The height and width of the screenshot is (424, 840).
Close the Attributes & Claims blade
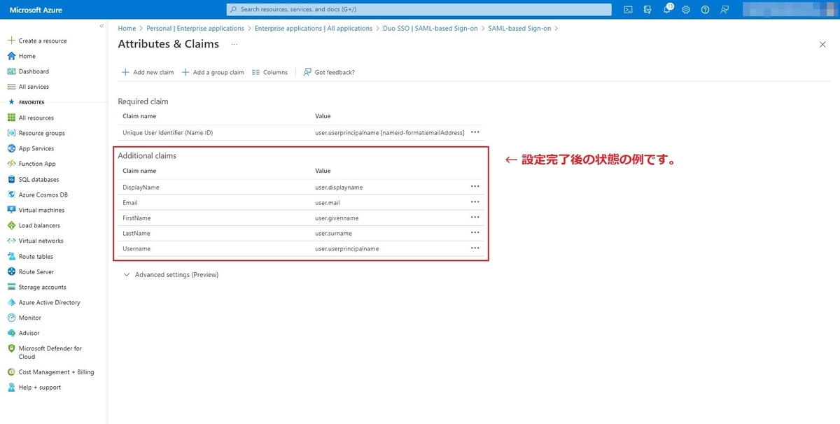(822, 44)
